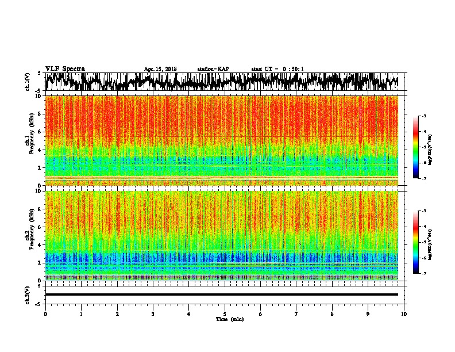Click the time axis tick label "1"
This screenshot has height=352, width=455.
point(81,314)
